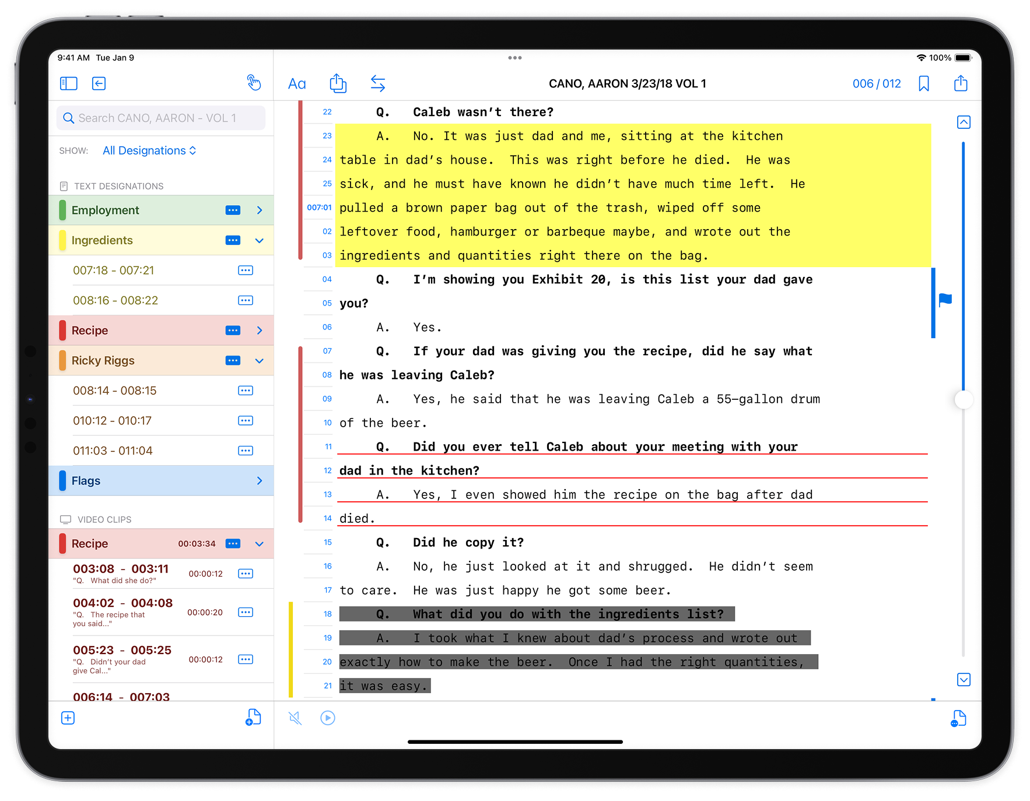
Task: Open designation range 008:16 - 008:22
Action: (x=115, y=300)
